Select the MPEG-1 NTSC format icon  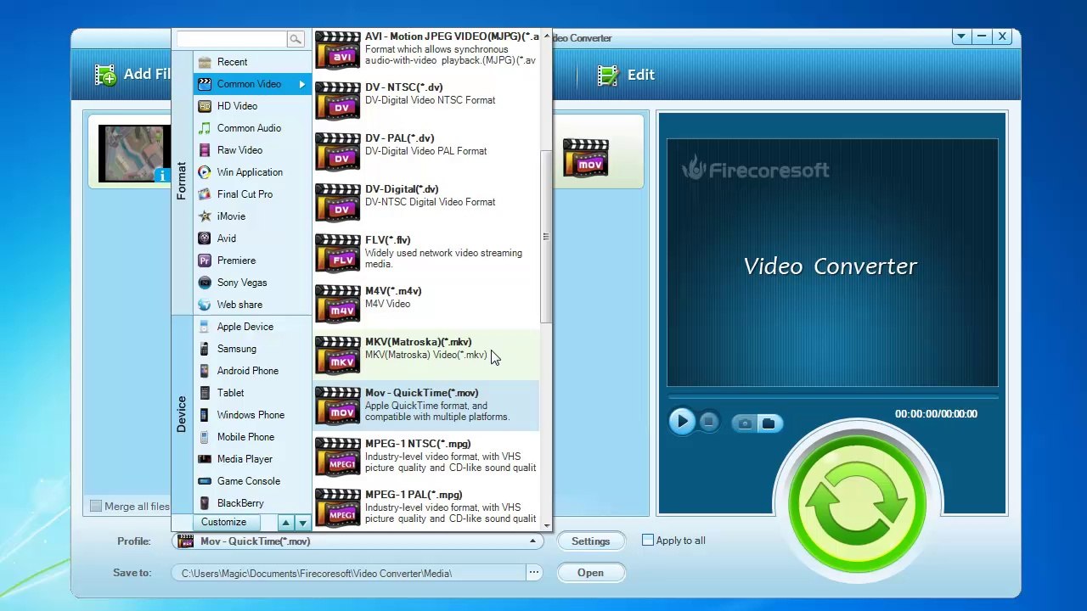point(338,457)
